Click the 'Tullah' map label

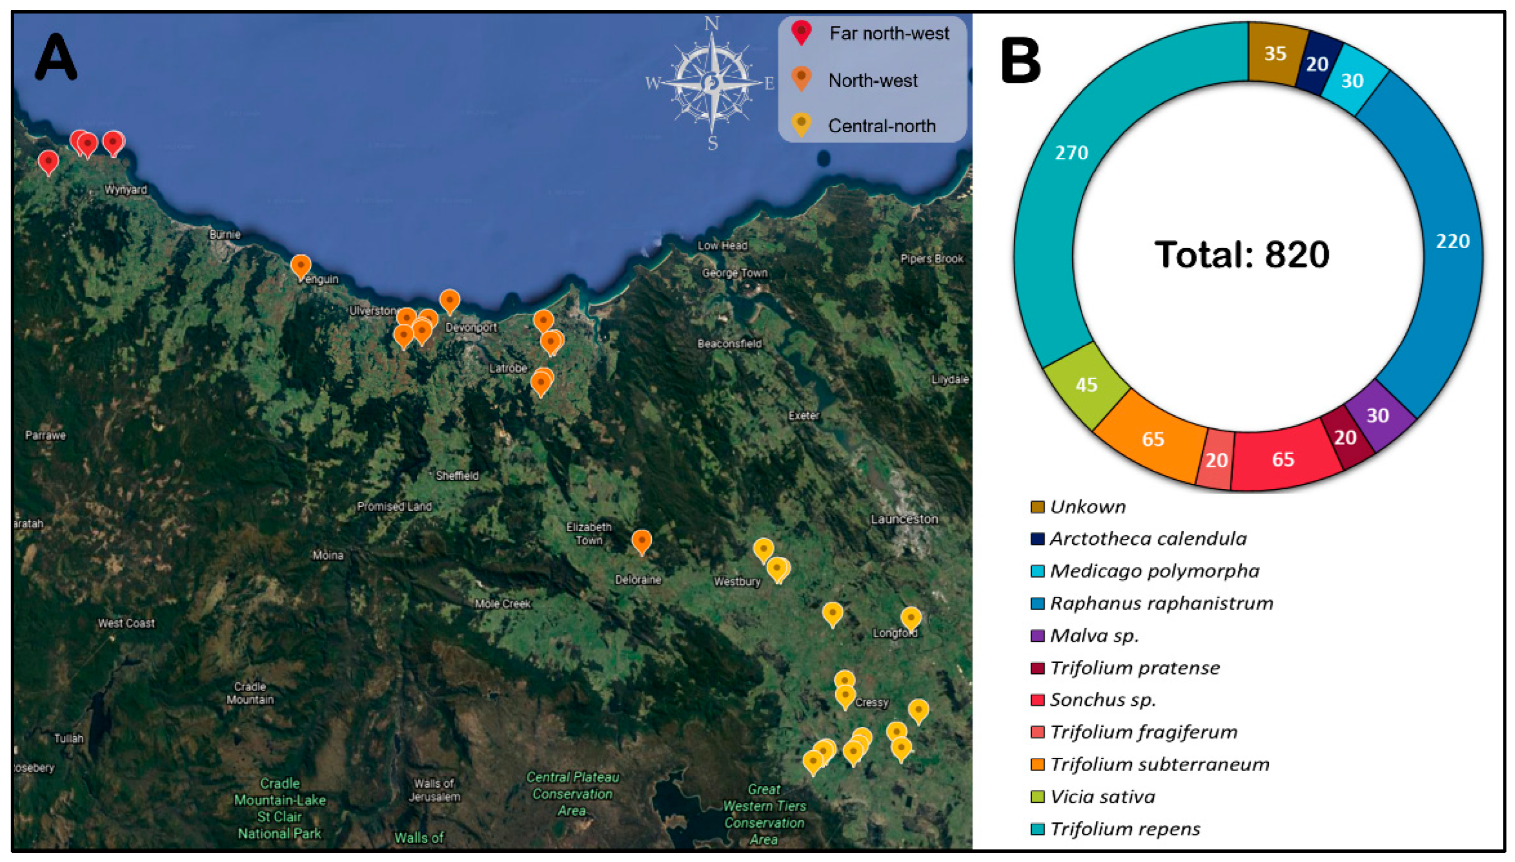tap(69, 738)
